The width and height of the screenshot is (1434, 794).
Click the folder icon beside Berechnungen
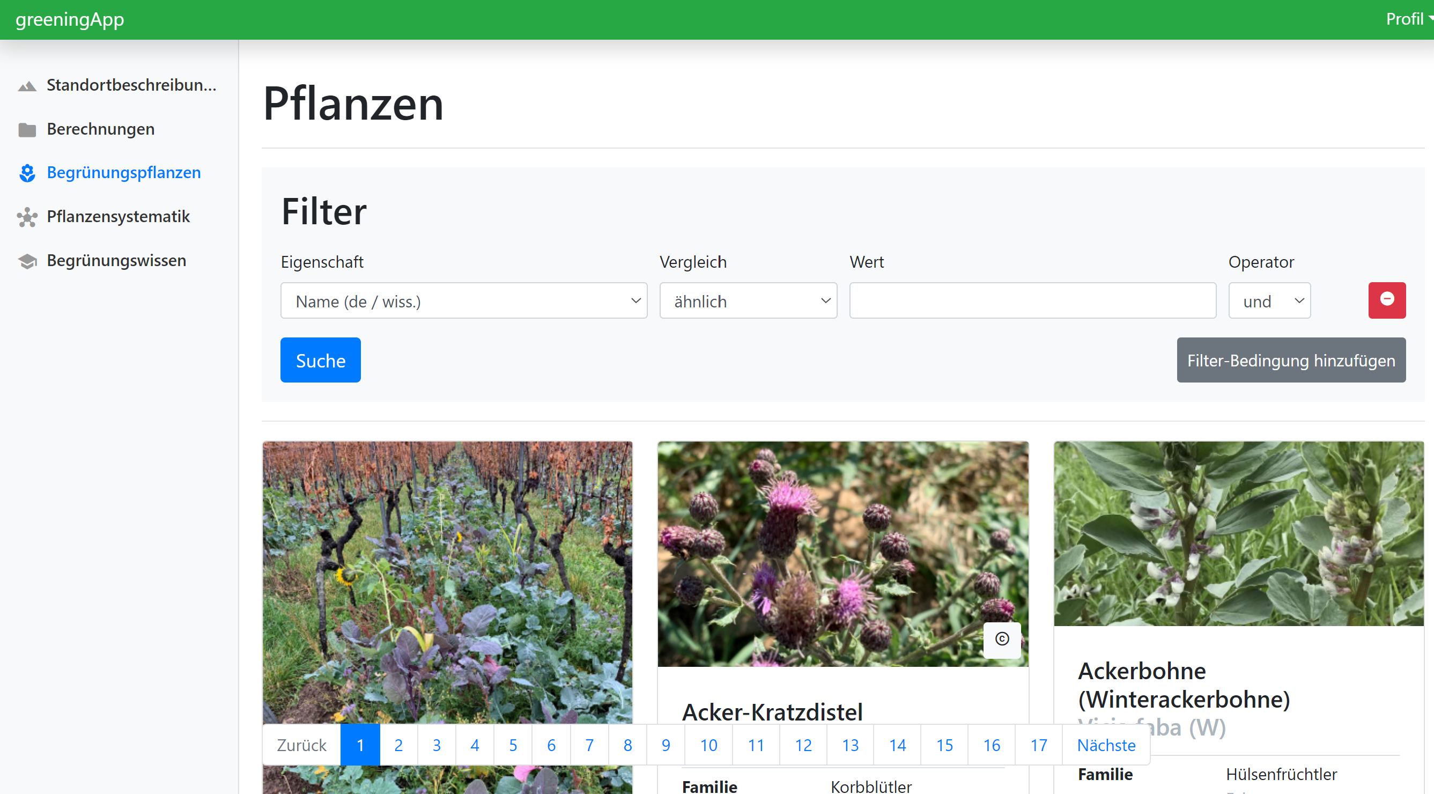27,130
